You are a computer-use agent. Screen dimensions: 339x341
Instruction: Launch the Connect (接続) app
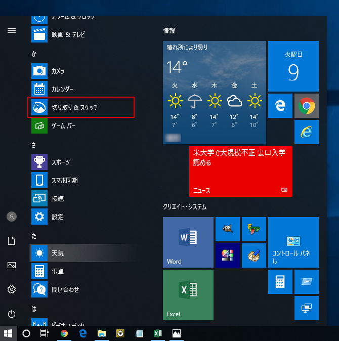82,198
